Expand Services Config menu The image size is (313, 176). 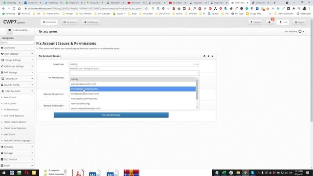coord(17,85)
